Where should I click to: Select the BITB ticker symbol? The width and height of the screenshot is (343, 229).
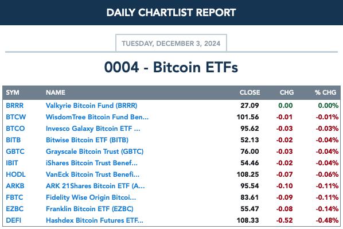coord(13,140)
